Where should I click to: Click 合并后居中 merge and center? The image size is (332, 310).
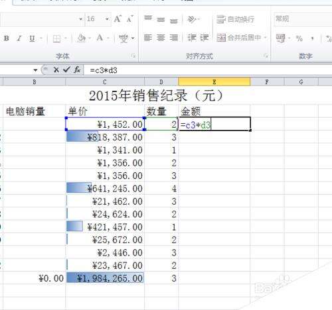238,38
